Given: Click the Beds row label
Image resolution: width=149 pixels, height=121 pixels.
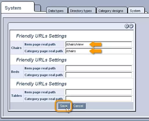Looking at the screenshot, I should coord(15,72).
